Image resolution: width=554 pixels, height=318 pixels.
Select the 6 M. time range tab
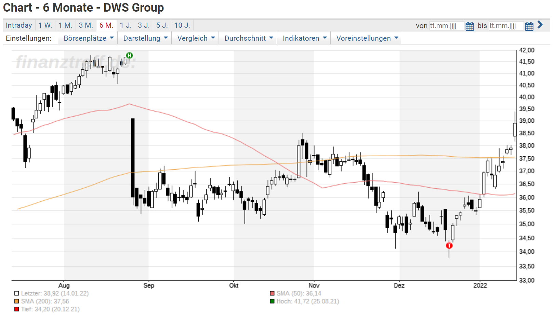pyautogui.click(x=106, y=25)
